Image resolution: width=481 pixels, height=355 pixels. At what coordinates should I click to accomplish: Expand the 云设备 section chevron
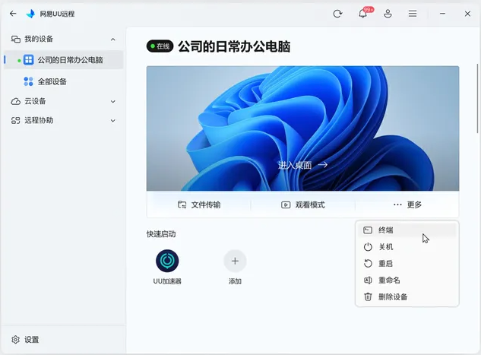tap(113, 102)
